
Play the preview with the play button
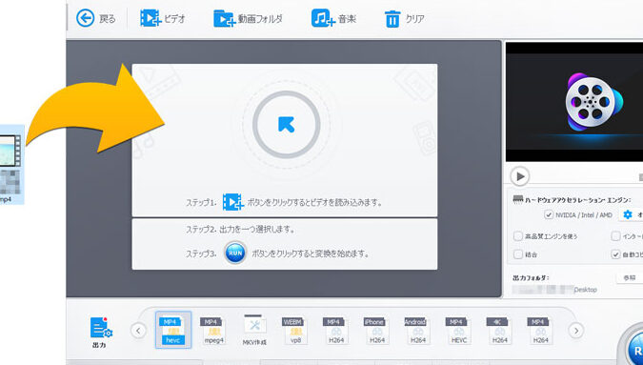[520, 176]
